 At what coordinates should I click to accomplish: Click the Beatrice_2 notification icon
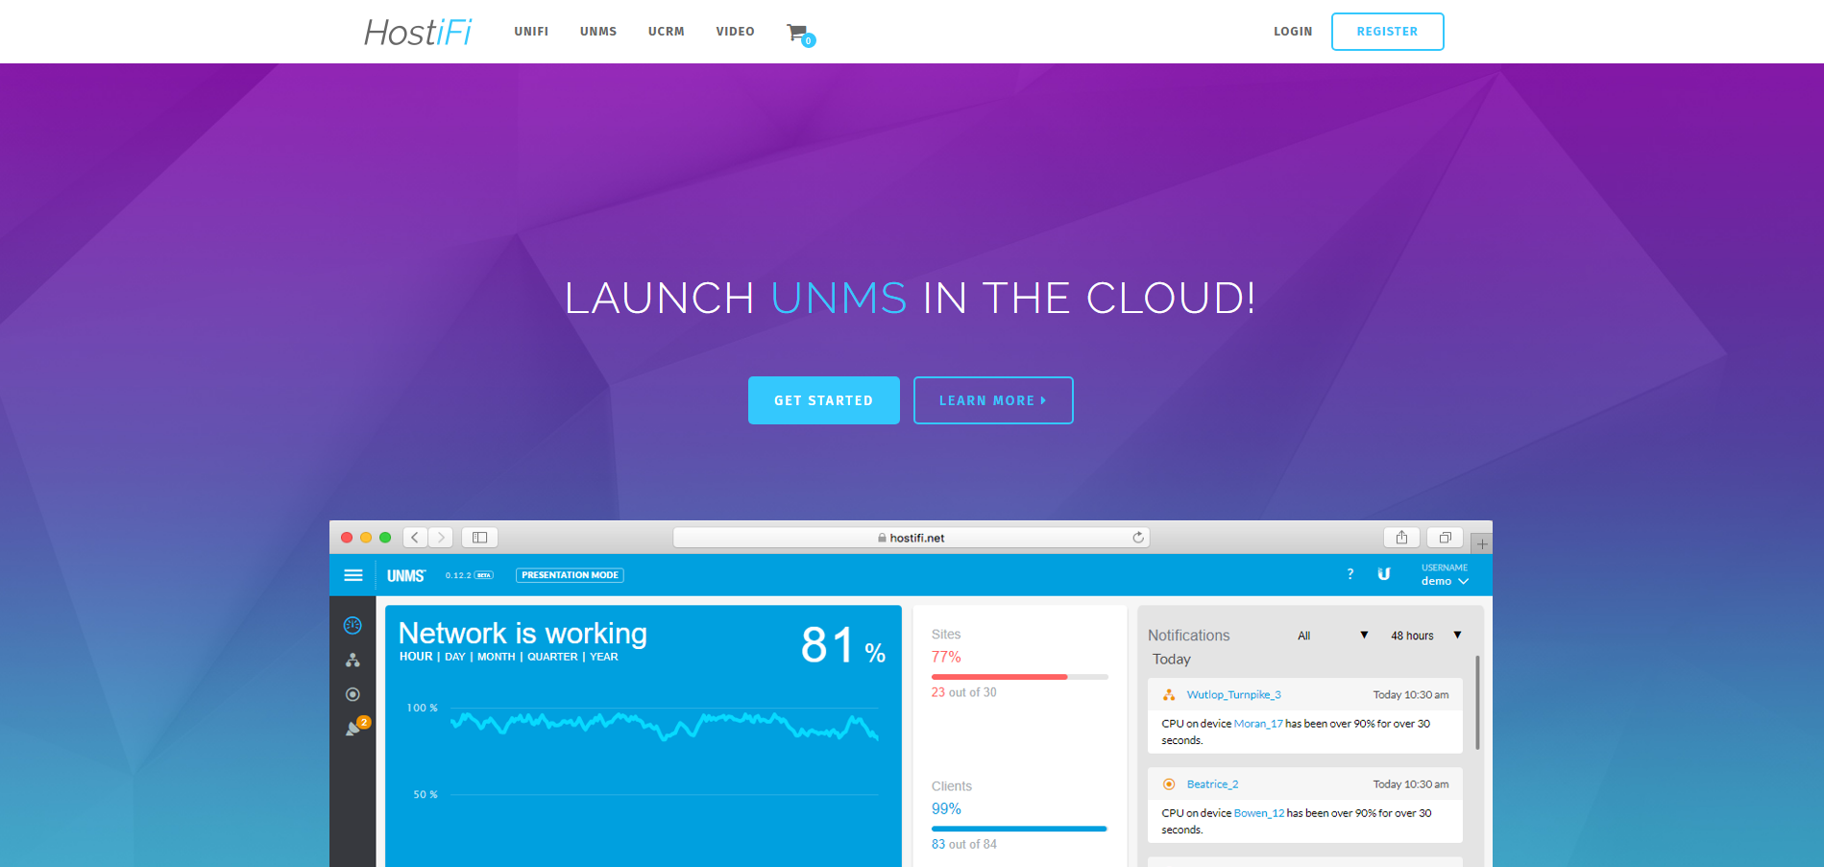[1169, 784]
